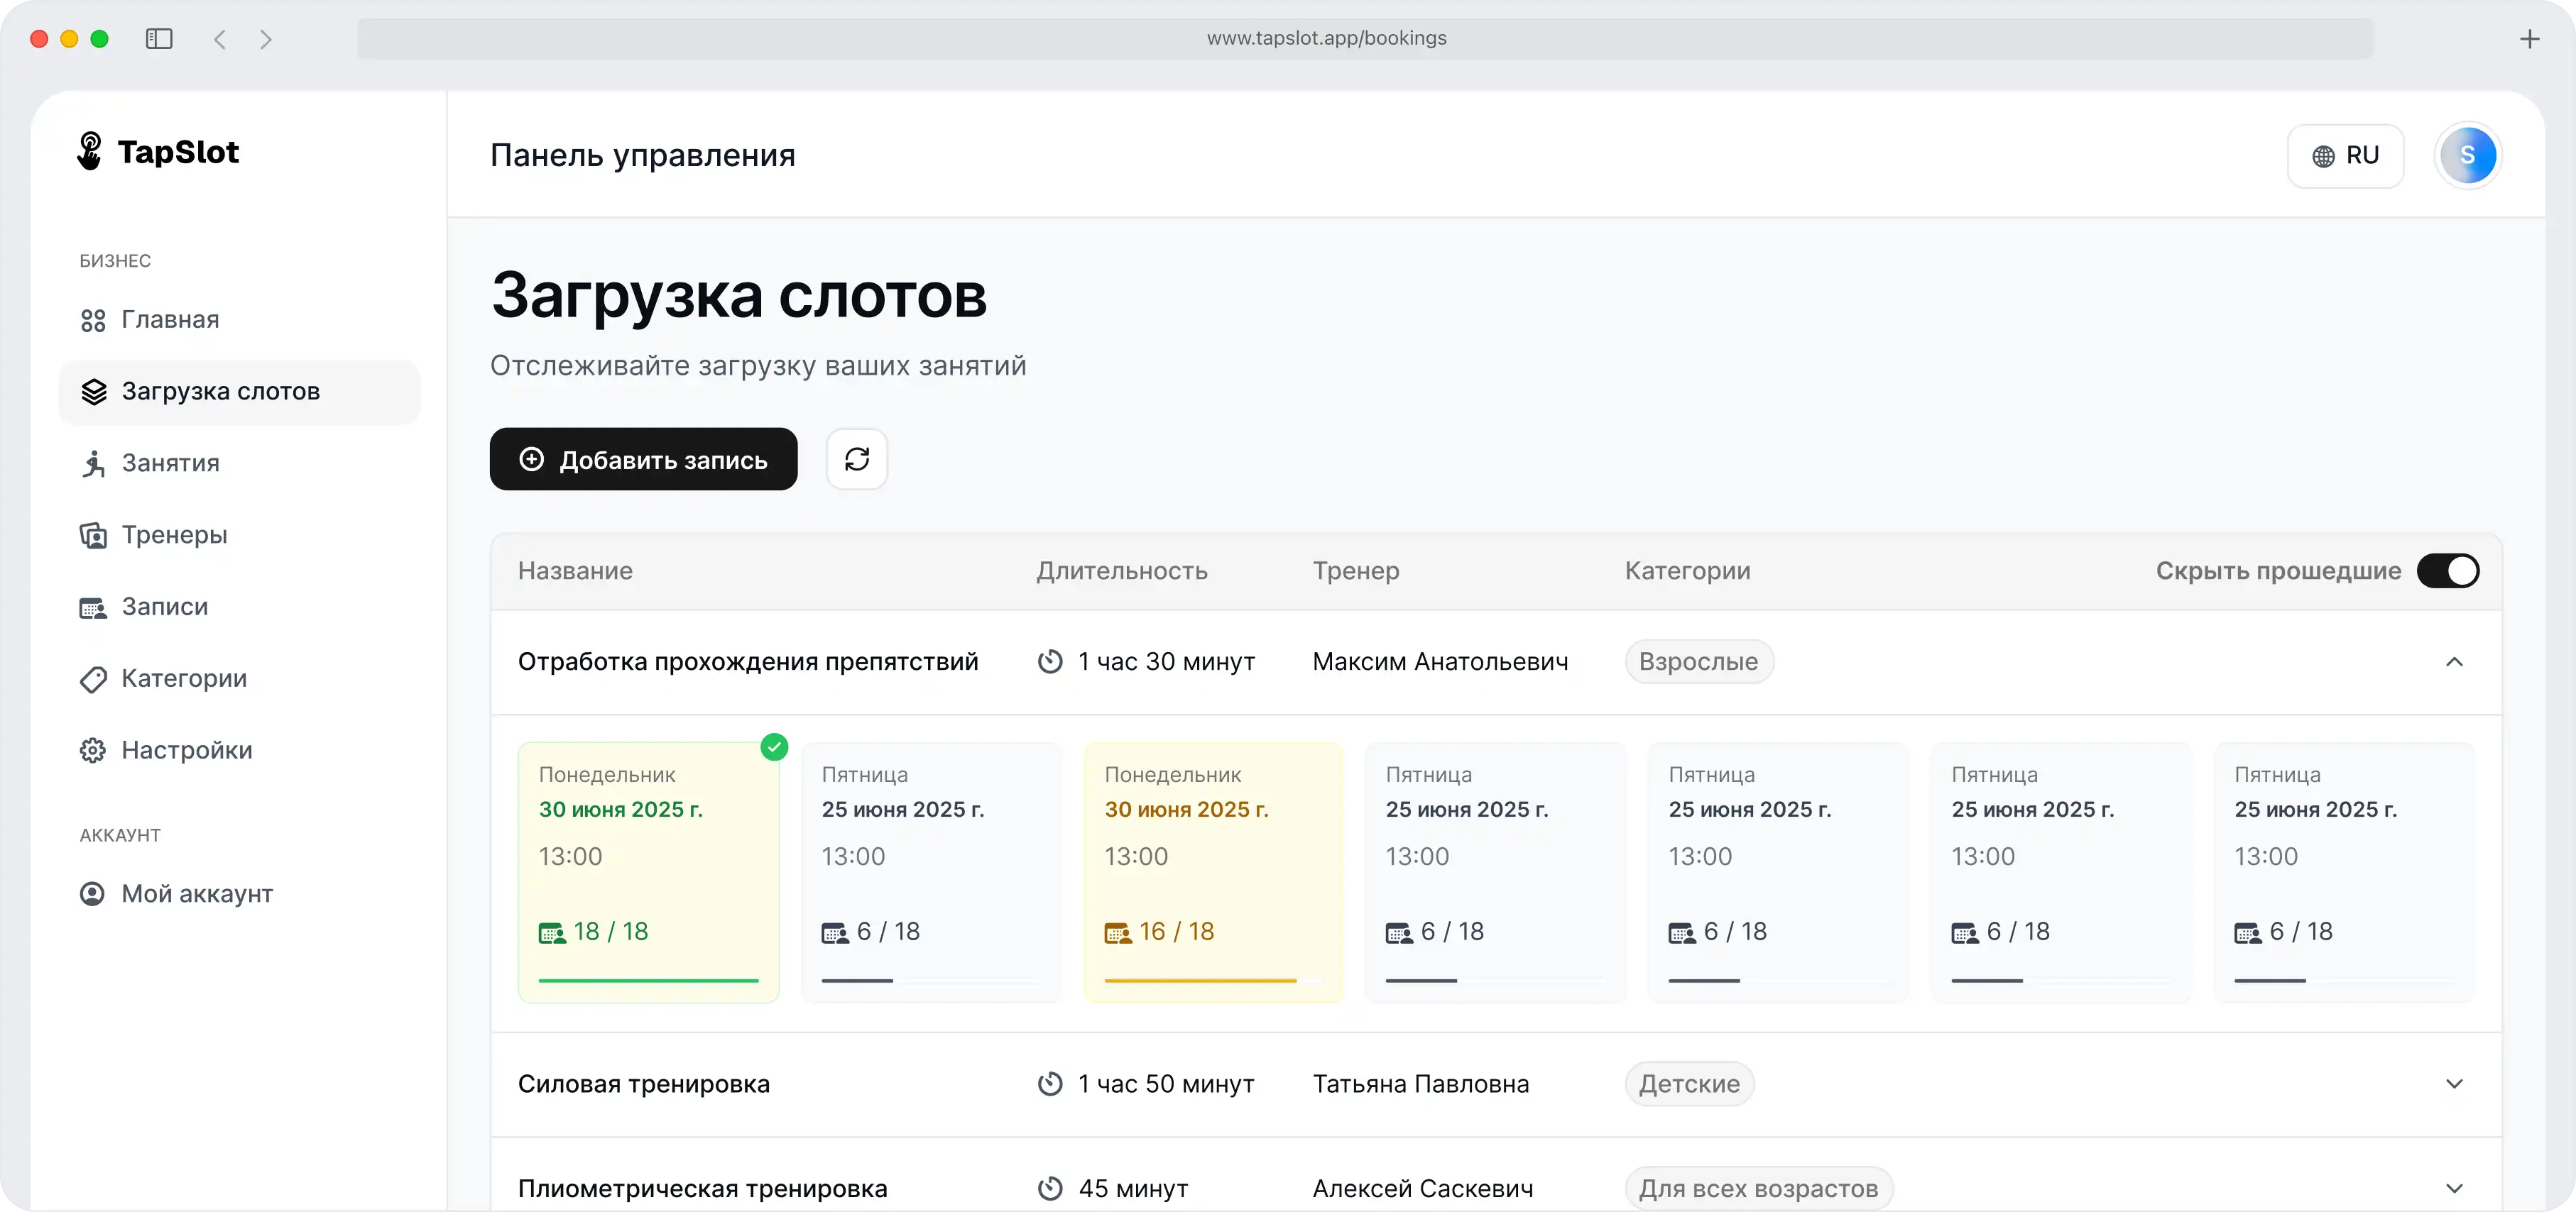2576x1212 pixels.
Task: Open Главная in the sidebar
Action: pyautogui.click(x=239, y=321)
